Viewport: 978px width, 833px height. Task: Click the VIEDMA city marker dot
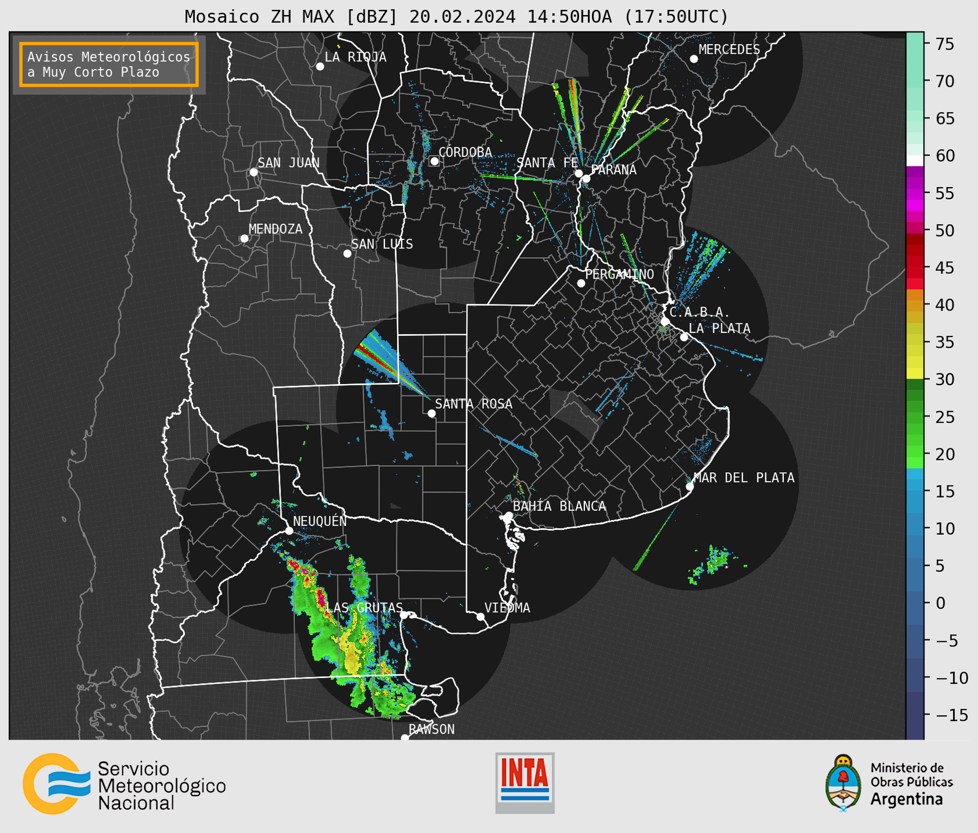481,616
